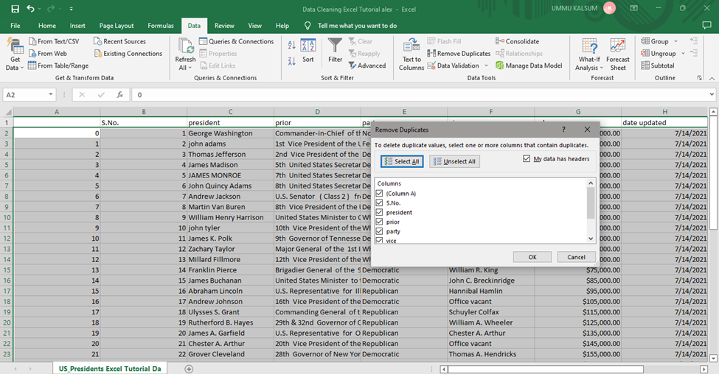Uncheck My data has headers
719x374 pixels.
pos(527,159)
